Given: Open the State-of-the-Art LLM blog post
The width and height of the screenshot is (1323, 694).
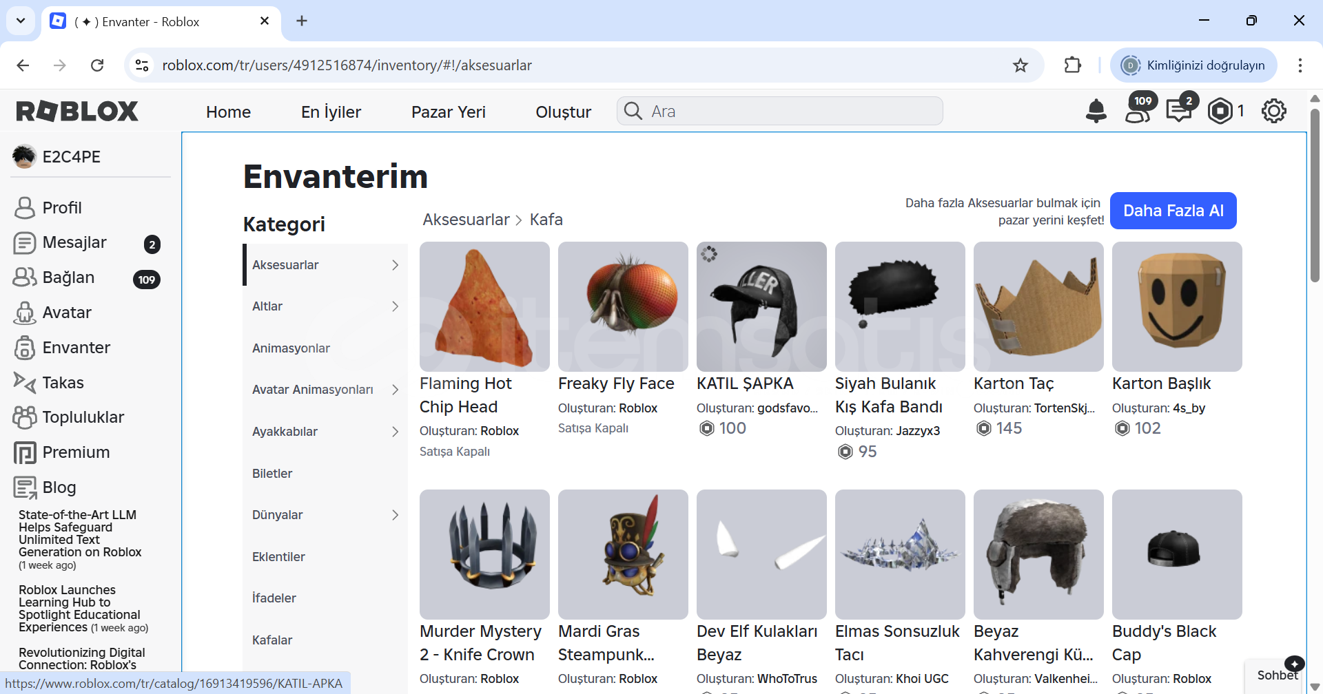Looking at the screenshot, I should coord(80,539).
